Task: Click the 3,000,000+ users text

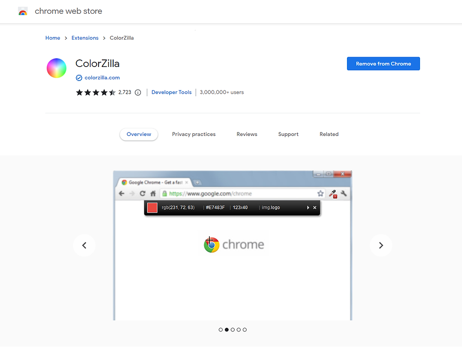Action: 222,92
